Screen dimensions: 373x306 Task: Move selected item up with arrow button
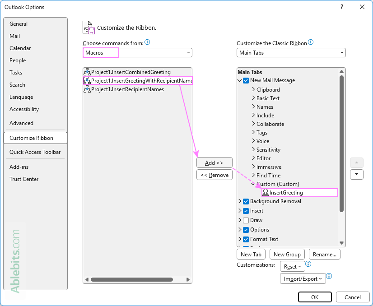[x=357, y=162]
